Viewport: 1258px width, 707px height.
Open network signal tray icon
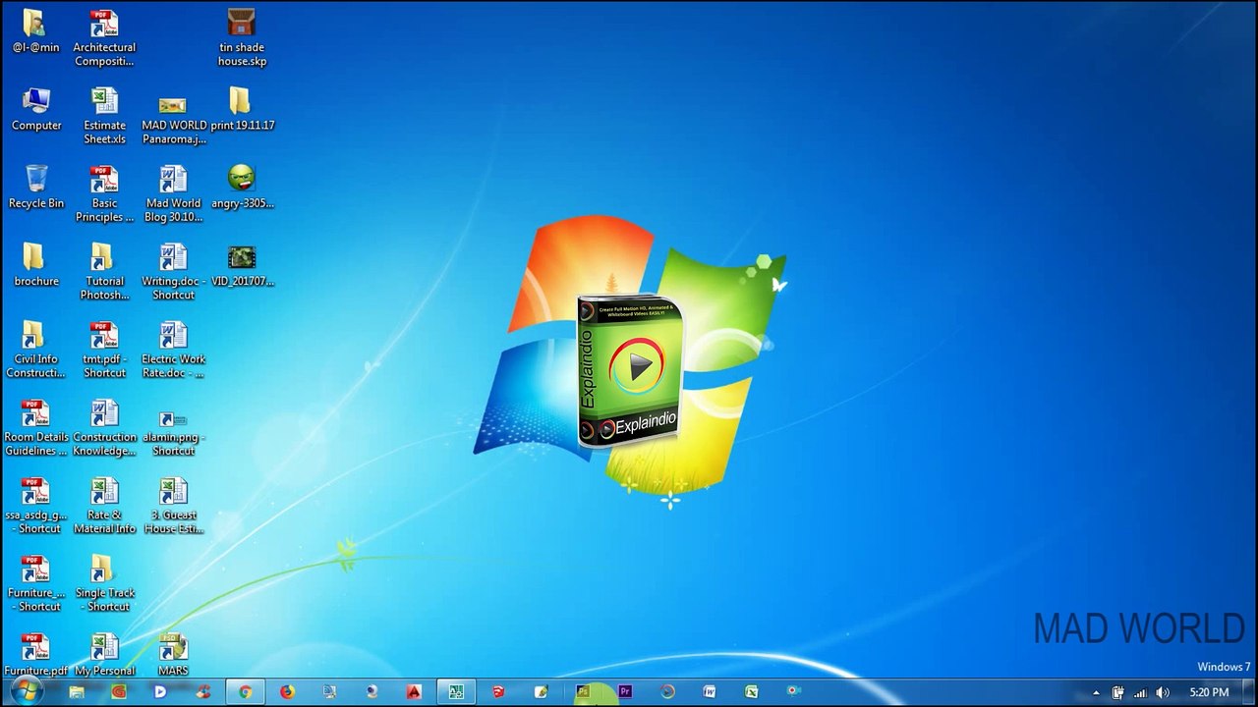pos(1140,692)
